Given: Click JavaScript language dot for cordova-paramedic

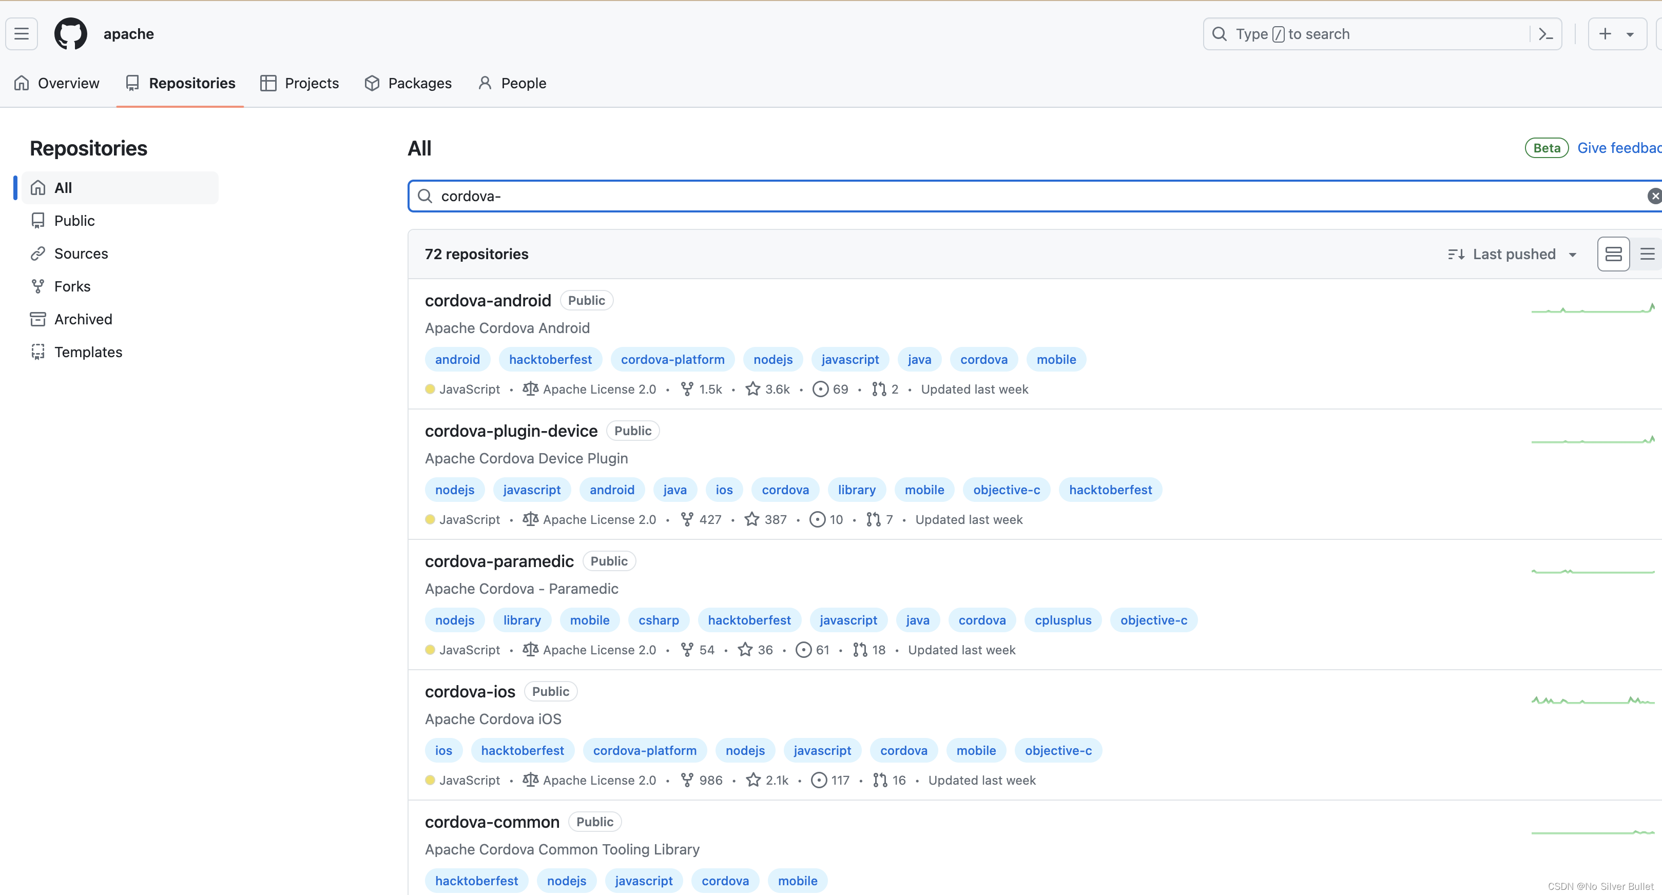Looking at the screenshot, I should coord(430,650).
